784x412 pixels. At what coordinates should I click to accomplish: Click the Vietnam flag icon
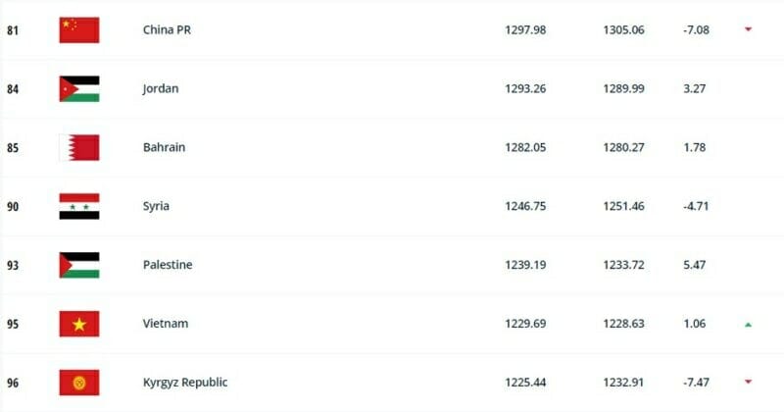79,324
